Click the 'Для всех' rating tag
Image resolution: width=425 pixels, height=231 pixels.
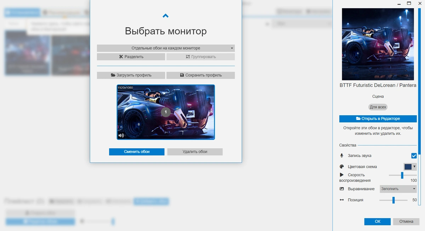click(378, 107)
